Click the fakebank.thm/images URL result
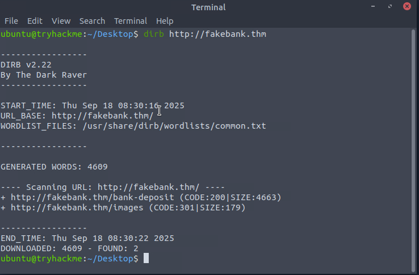The height and width of the screenshot is (275, 419). (77, 208)
